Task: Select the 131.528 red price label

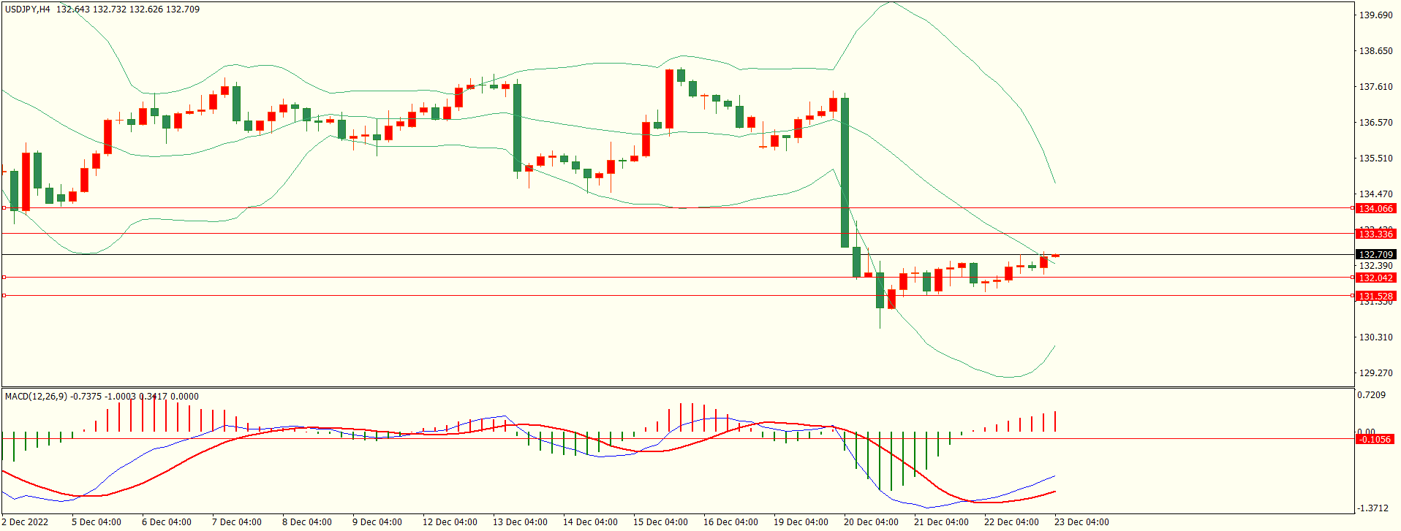Action: tap(1375, 297)
